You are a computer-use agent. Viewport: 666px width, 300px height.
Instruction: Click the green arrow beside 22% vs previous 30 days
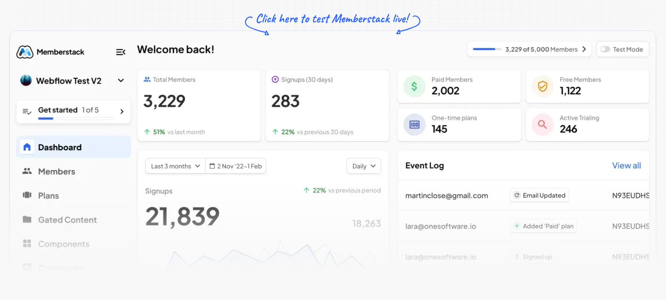(275, 132)
